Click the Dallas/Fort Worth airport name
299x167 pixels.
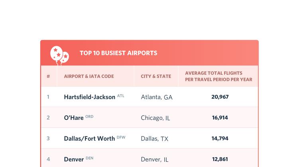(89, 138)
